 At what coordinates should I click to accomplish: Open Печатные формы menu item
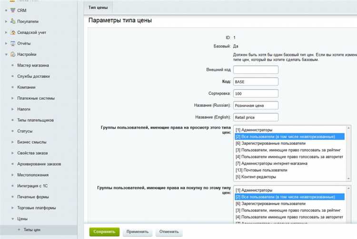coord(33,197)
